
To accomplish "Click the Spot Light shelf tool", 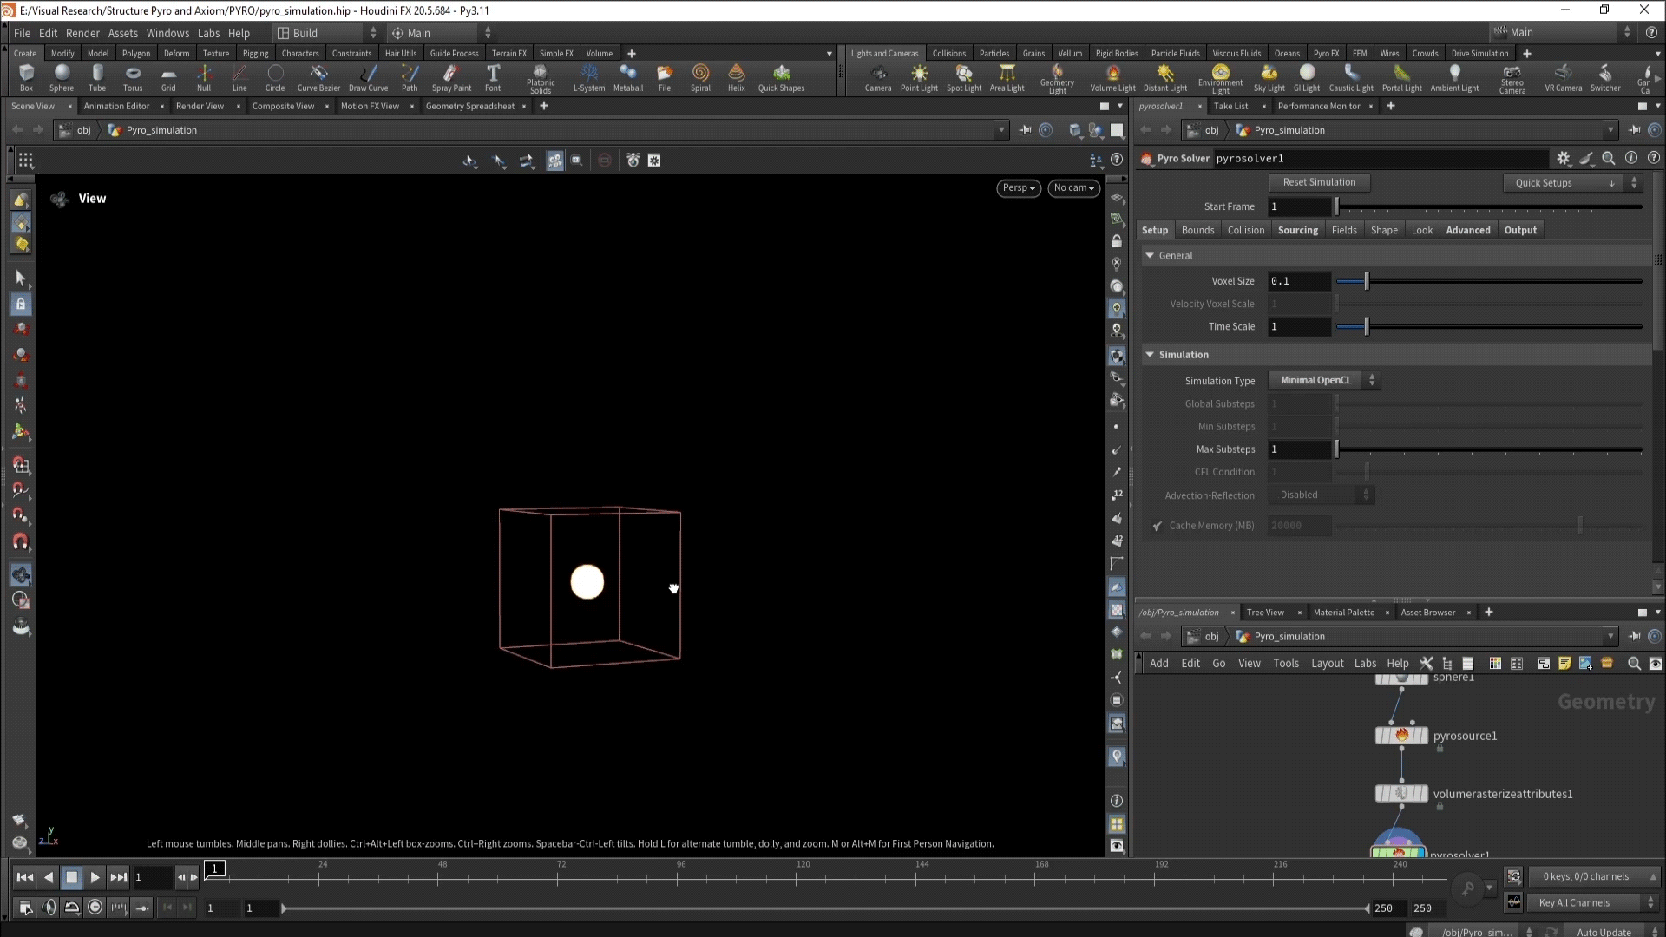I will pos(964,77).
